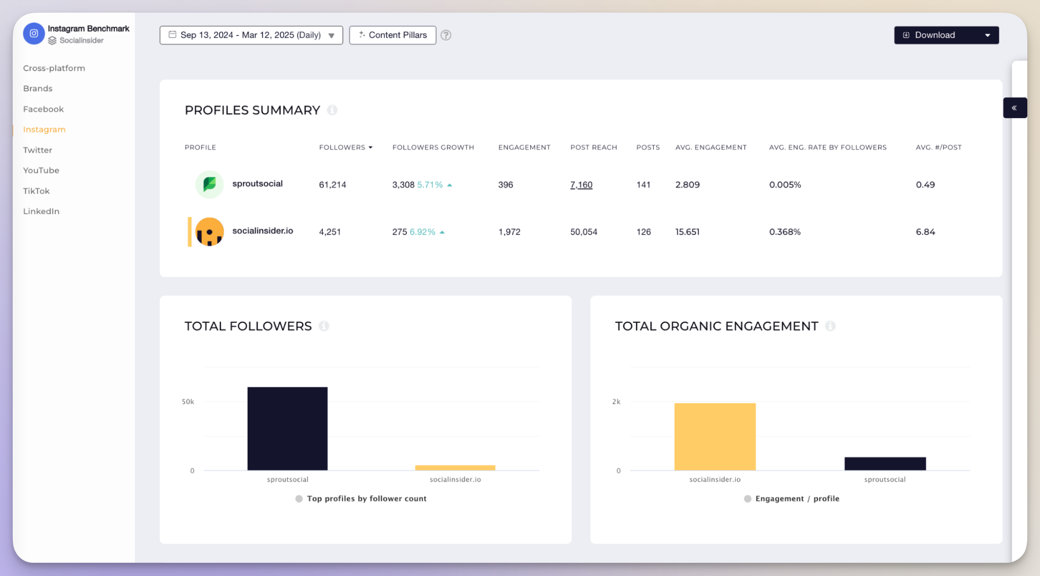Click the 1,972 engagement value
Image resolution: width=1040 pixels, height=576 pixels.
pyautogui.click(x=509, y=232)
